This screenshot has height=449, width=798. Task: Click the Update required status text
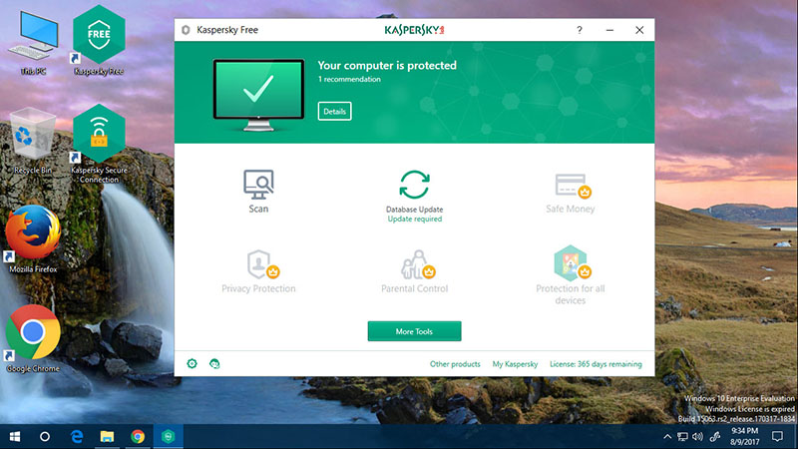click(x=415, y=219)
